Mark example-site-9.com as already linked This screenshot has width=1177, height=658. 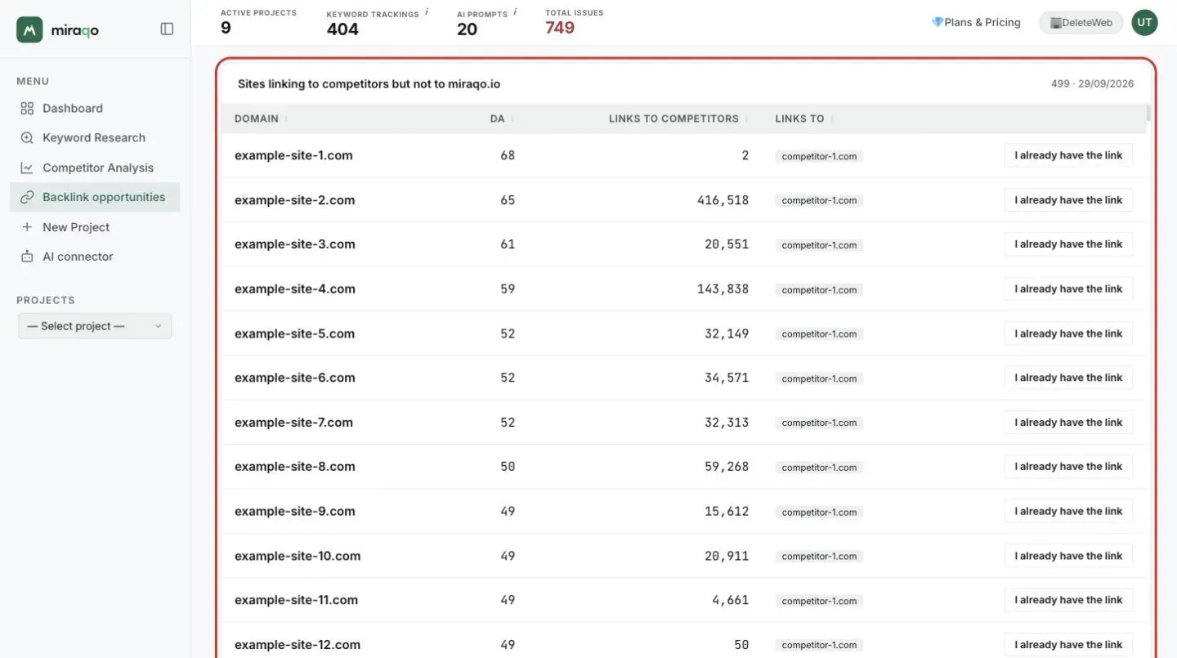tap(1068, 511)
